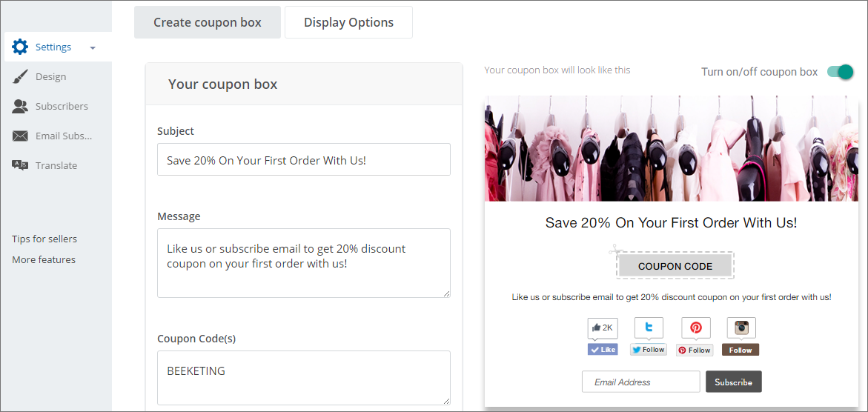Screen dimensions: 868x412
Task: Turn off the coupon box switch
Action: (840, 72)
